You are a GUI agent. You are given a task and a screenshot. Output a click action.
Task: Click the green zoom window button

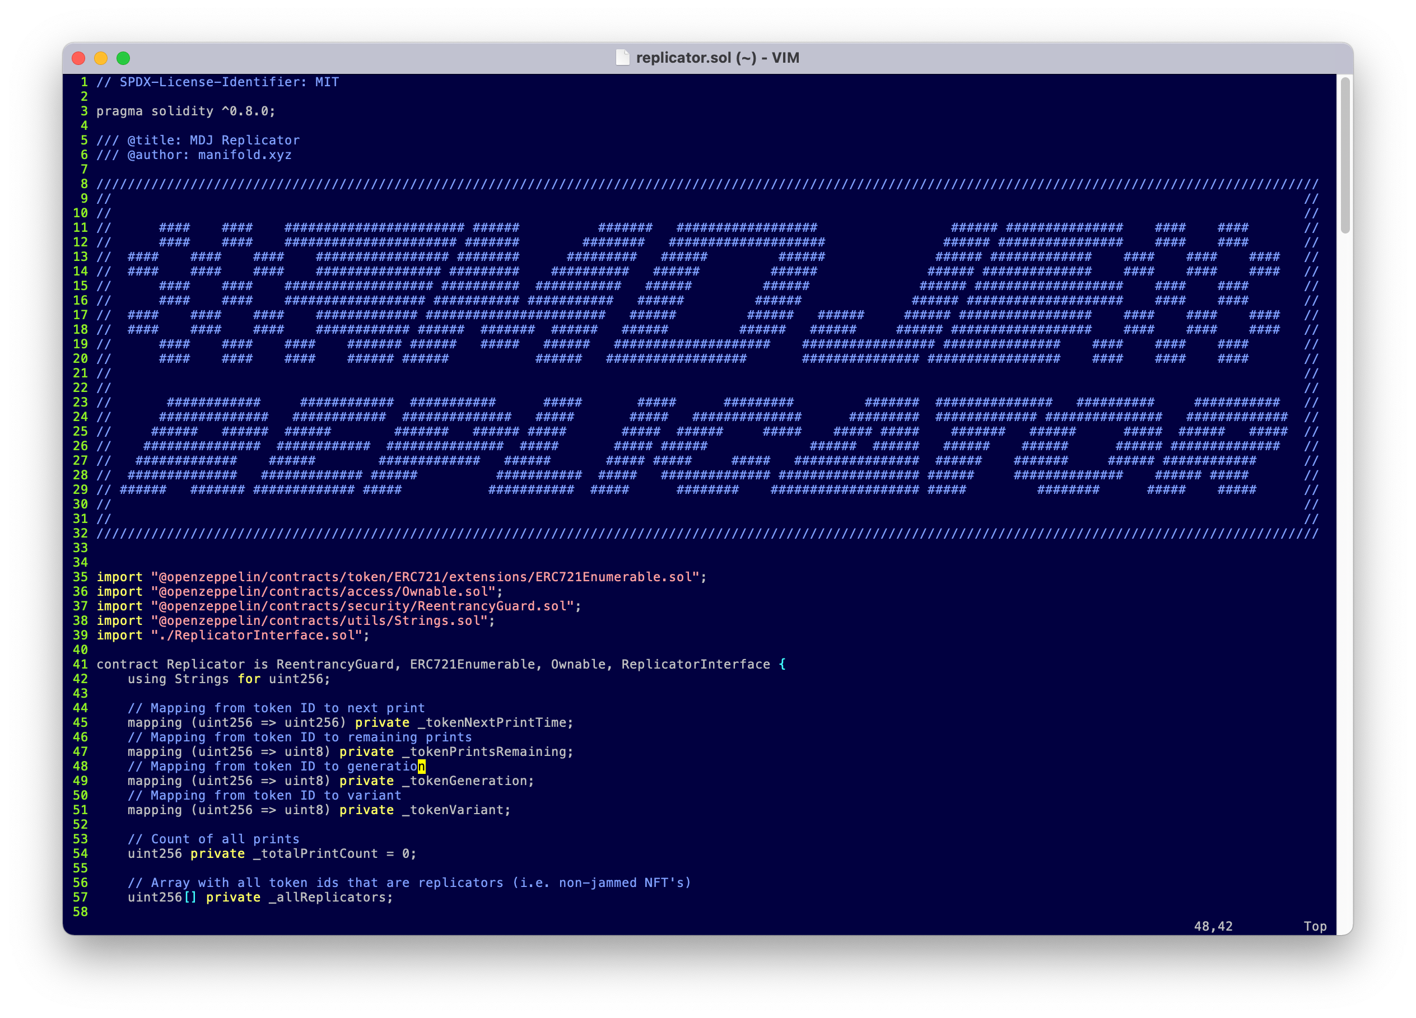click(x=124, y=58)
